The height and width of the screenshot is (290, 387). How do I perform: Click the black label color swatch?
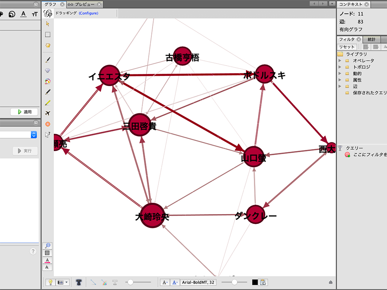pos(255,282)
